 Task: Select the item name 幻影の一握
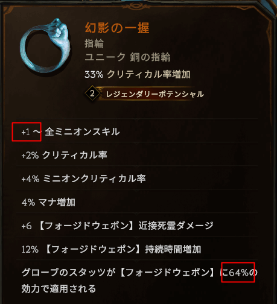click(x=117, y=28)
